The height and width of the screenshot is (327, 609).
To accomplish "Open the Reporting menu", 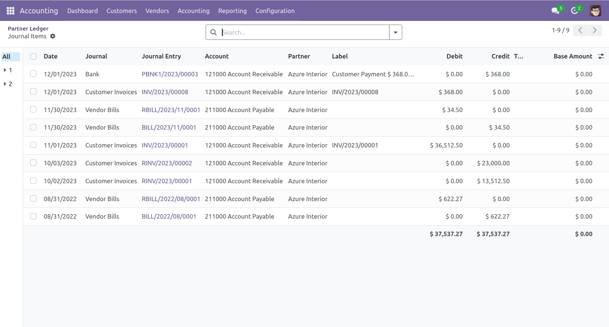I will click(232, 11).
